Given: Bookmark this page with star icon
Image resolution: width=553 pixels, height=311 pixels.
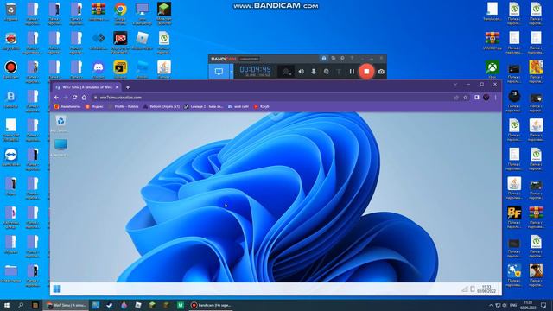Looking at the screenshot, I should pyautogui.click(x=466, y=98).
